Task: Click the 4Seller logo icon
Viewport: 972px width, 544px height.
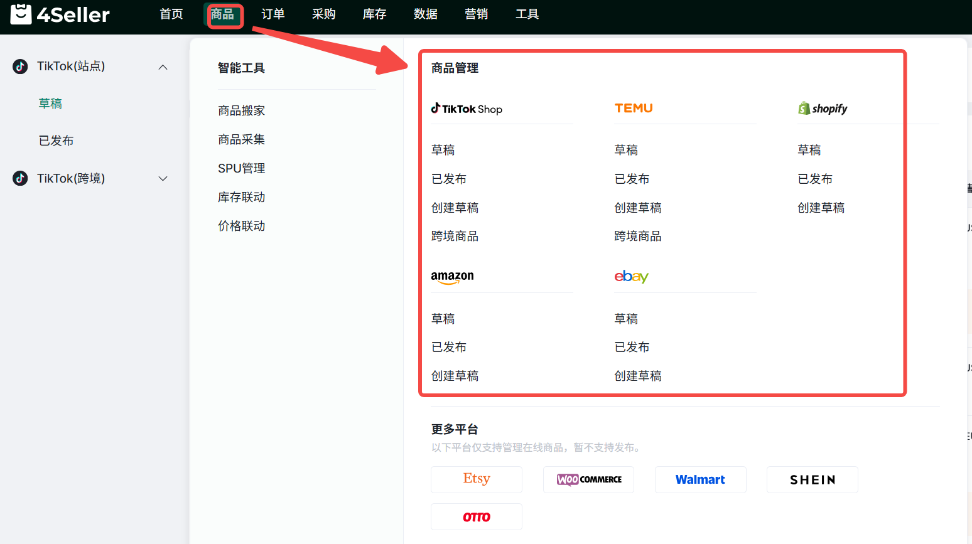Action: click(21, 14)
